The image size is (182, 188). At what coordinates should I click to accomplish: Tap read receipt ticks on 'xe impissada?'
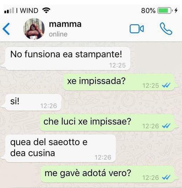click(166, 85)
